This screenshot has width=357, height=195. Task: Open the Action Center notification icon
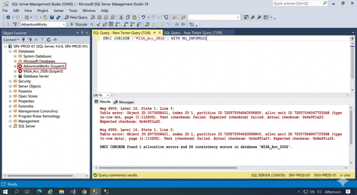348,192
